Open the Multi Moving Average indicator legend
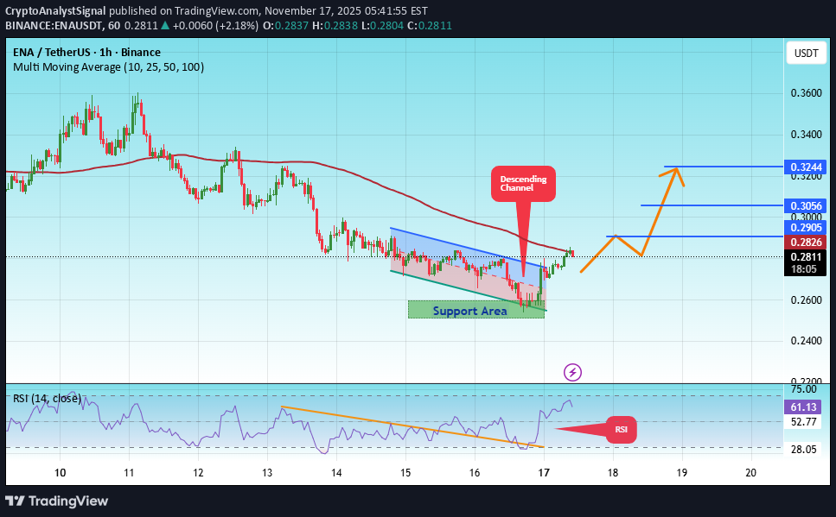The width and height of the screenshot is (836, 517). [x=108, y=66]
